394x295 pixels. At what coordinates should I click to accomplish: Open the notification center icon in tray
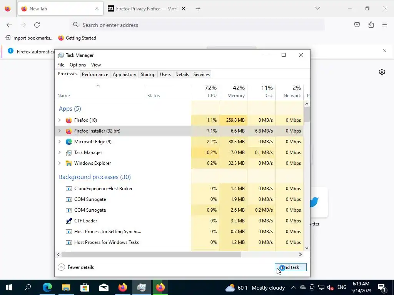382,287
